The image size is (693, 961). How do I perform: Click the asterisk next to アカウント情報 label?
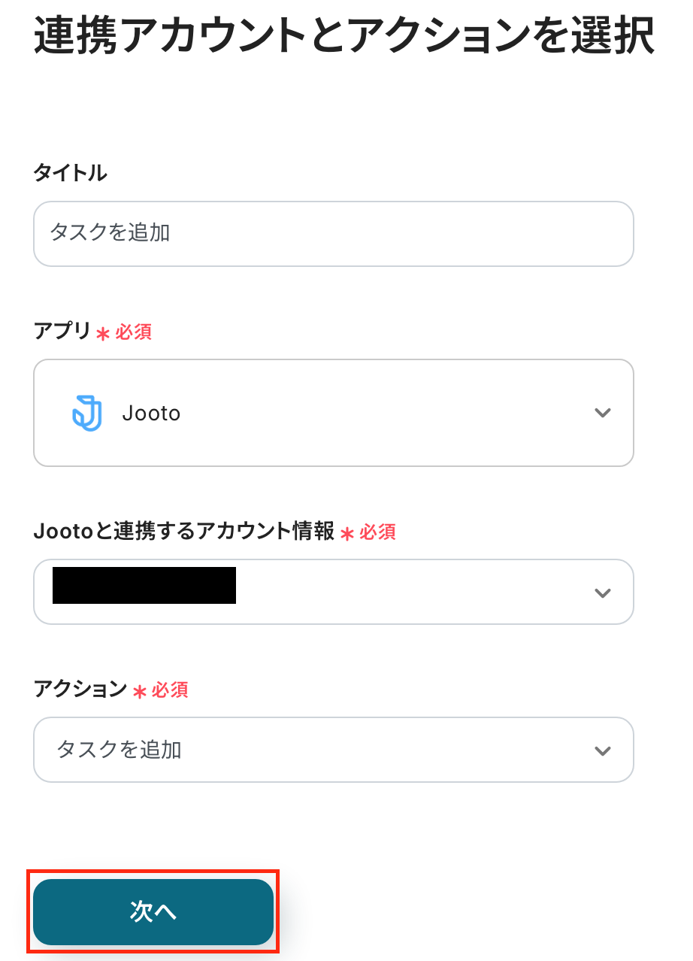coord(346,533)
